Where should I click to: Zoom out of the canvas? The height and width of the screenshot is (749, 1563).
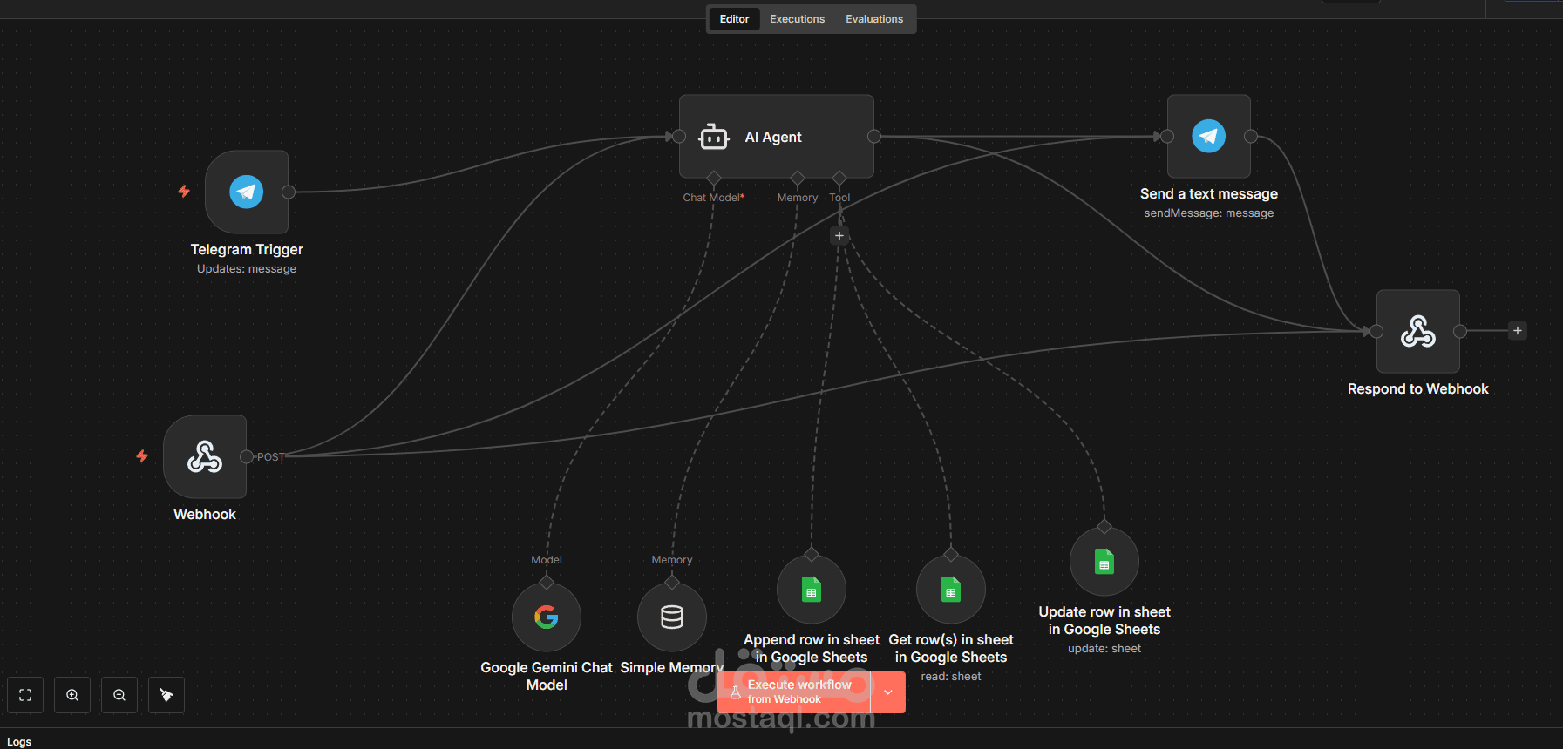click(119, 695)
